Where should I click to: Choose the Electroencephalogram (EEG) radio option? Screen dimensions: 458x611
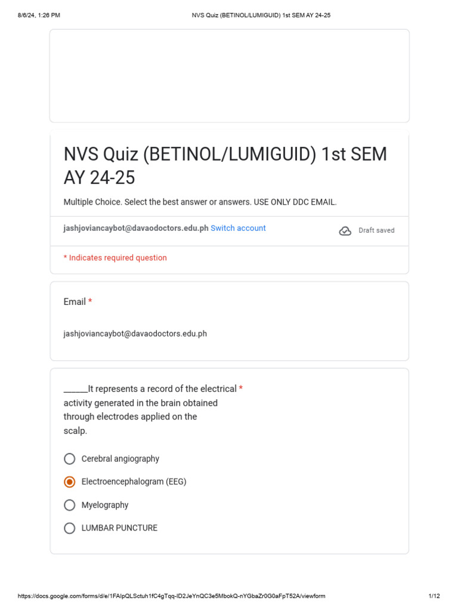70,482
